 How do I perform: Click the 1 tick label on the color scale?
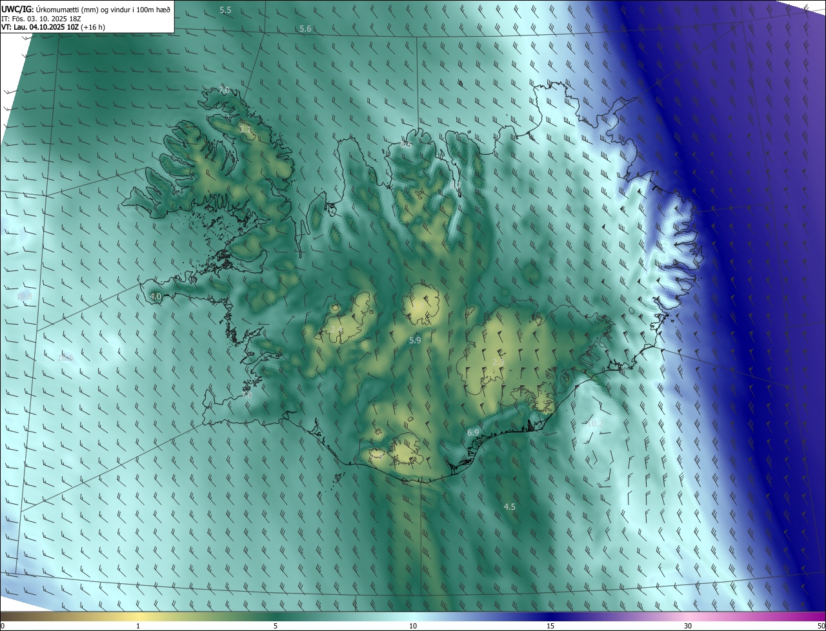coord(138,626)
